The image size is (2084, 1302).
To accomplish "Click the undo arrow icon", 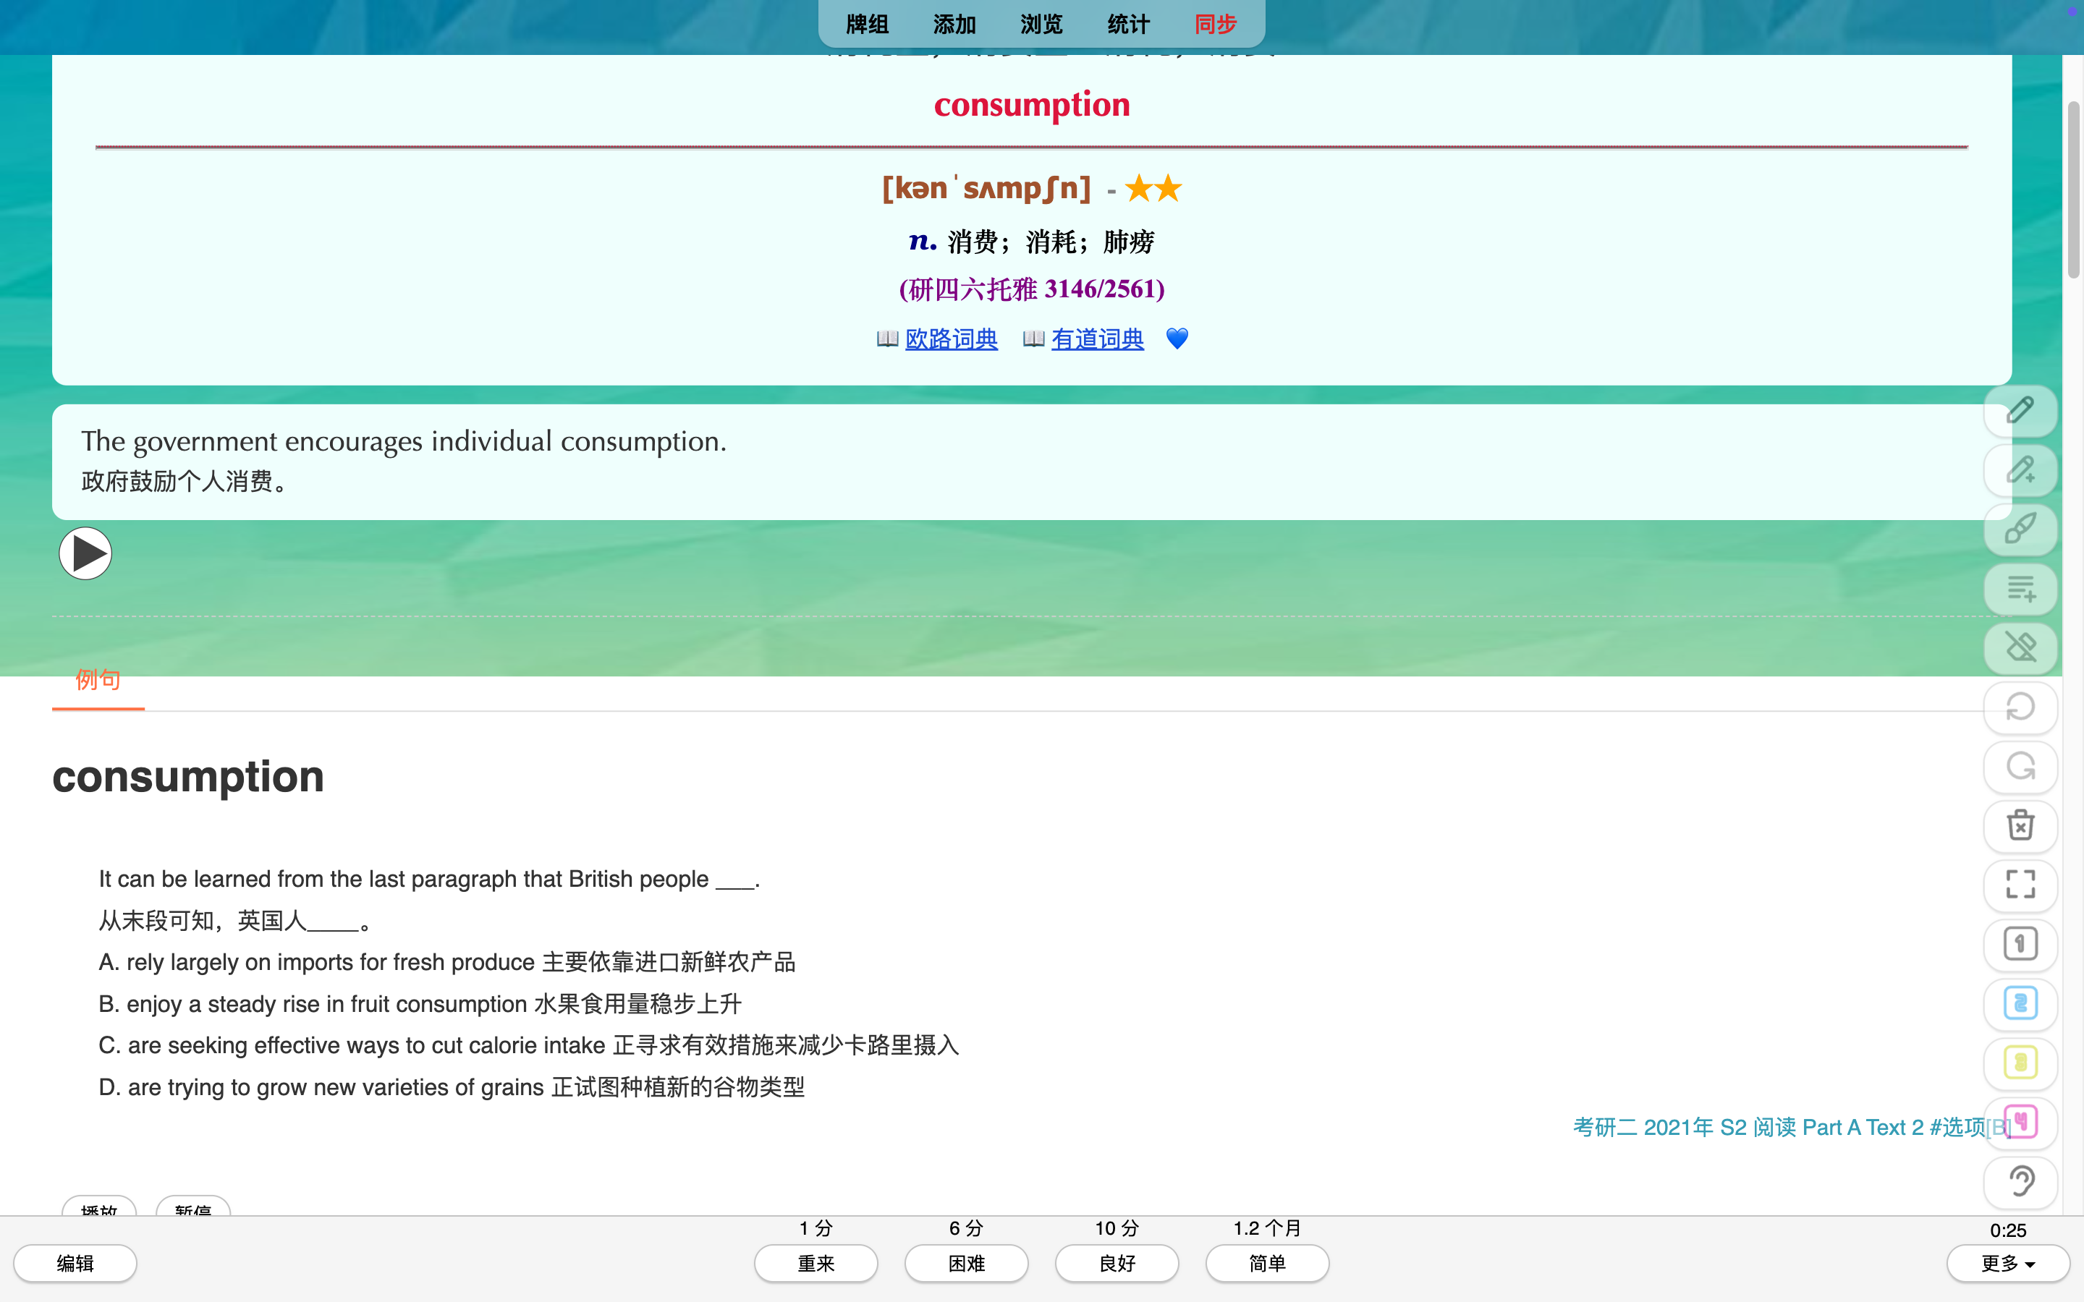I will point(2020,708).
